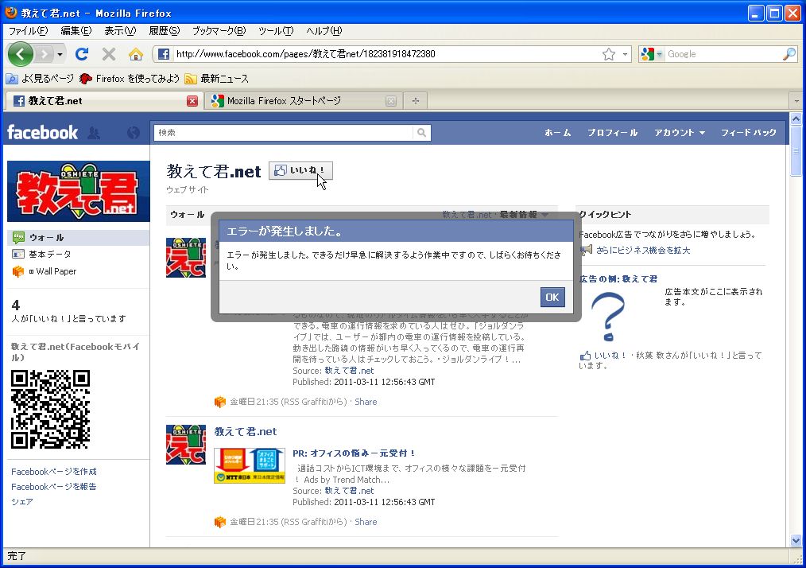806x568 pixels.
Task: Open Facebook notifications globe icon
Action: pos(133,134)
